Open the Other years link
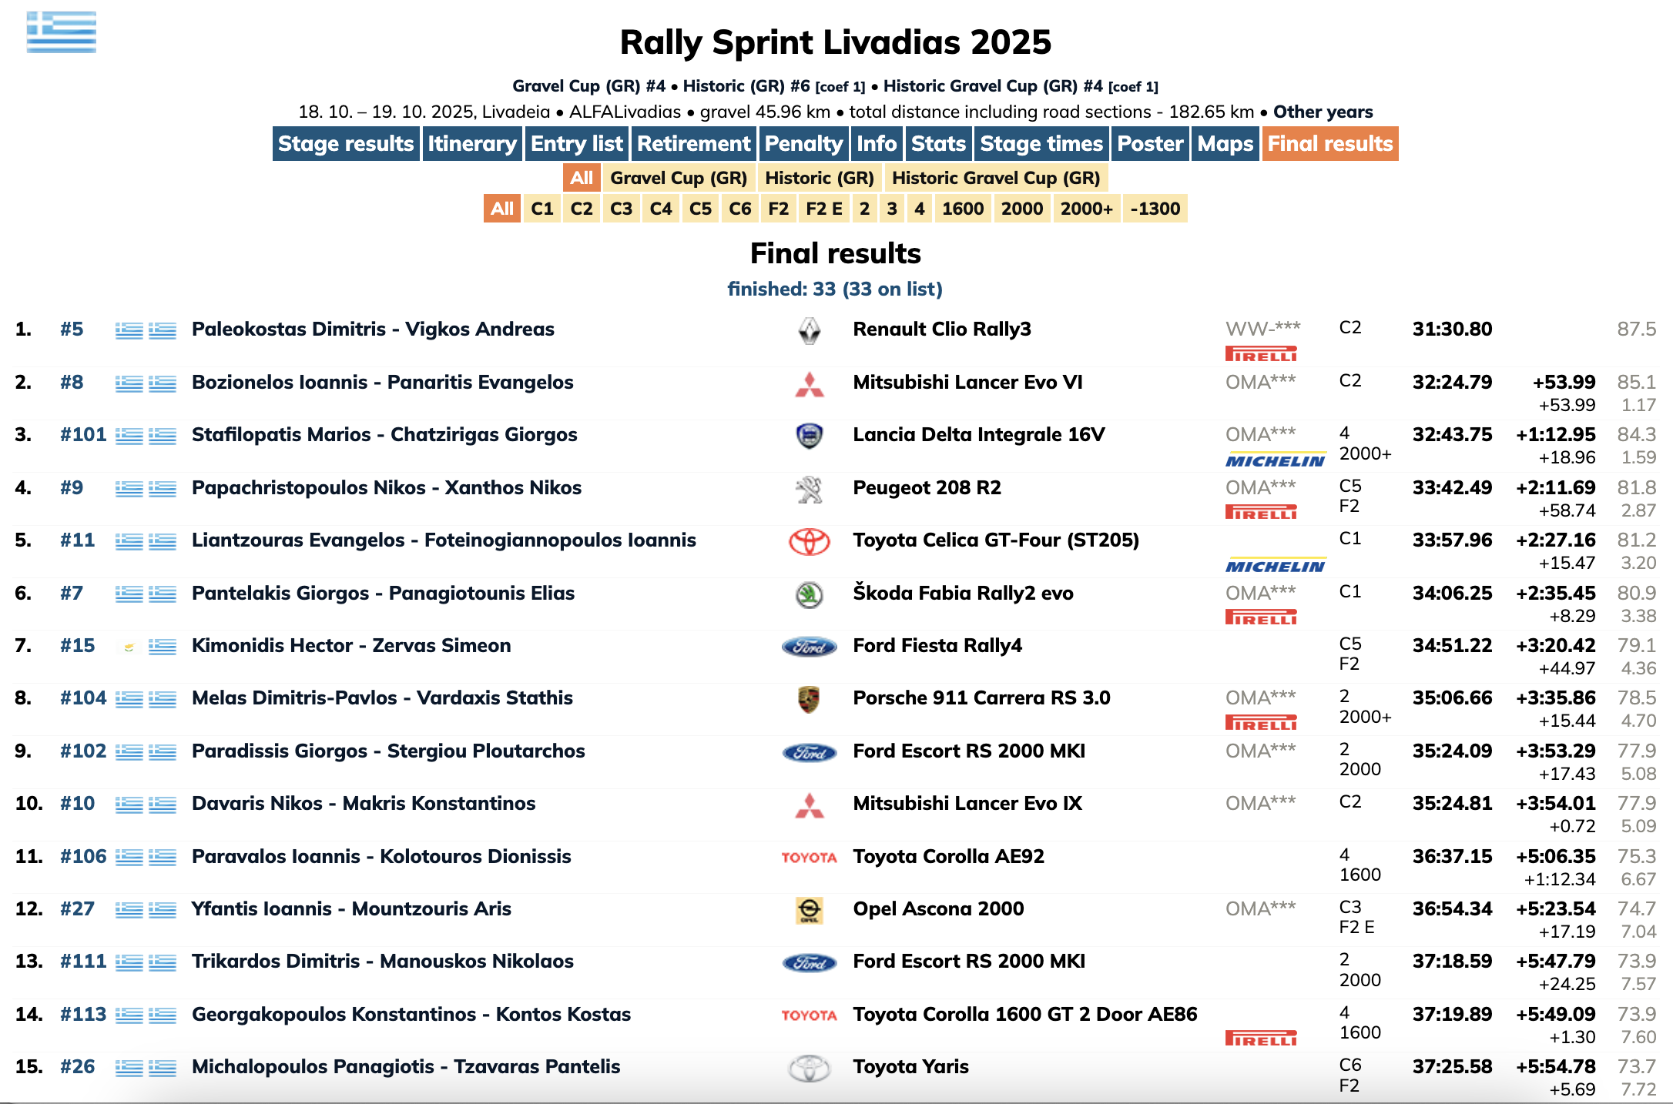 tap(1323, 112)
